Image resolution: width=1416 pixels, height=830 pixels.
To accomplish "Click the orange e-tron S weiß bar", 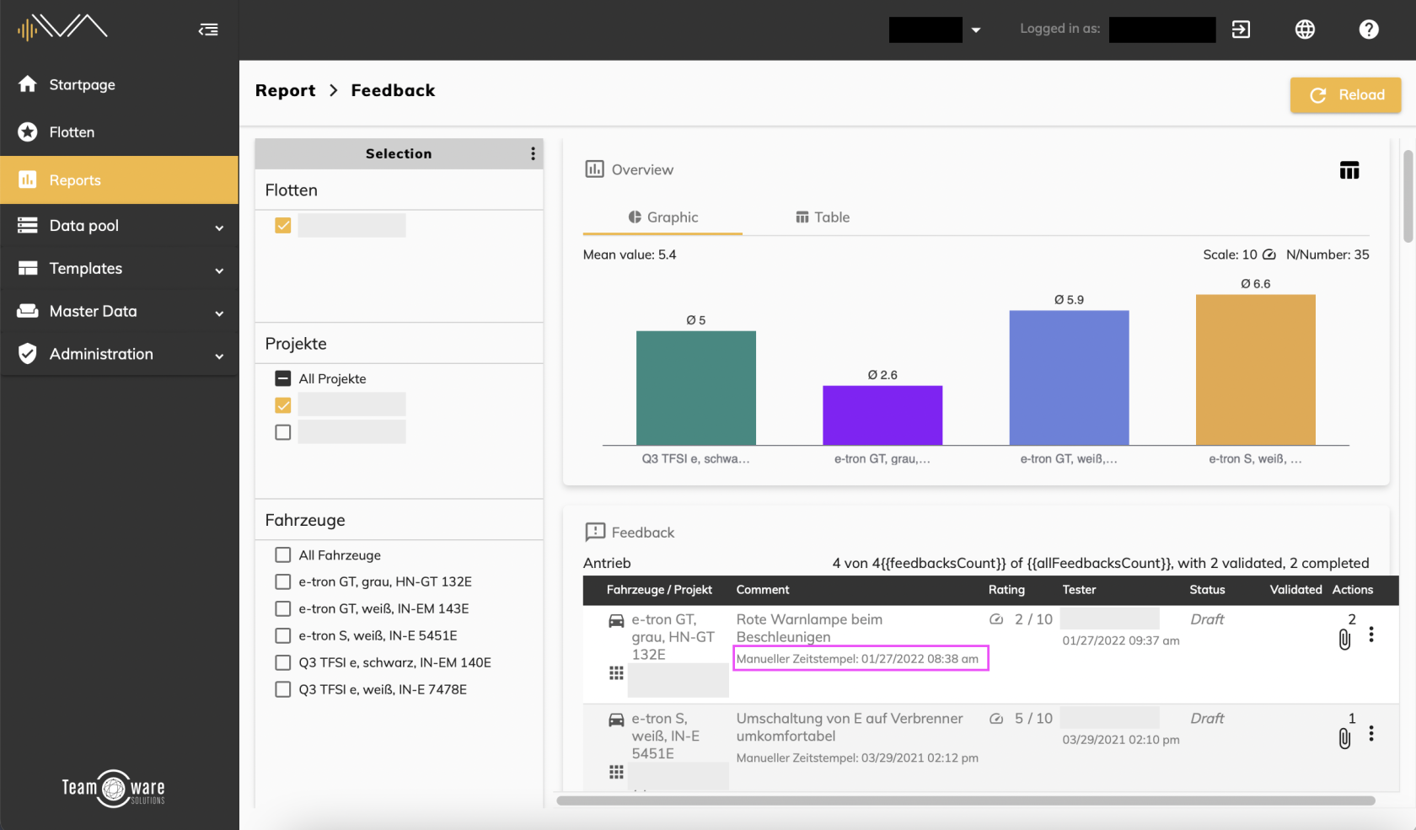I will [x=1256, y=370].
